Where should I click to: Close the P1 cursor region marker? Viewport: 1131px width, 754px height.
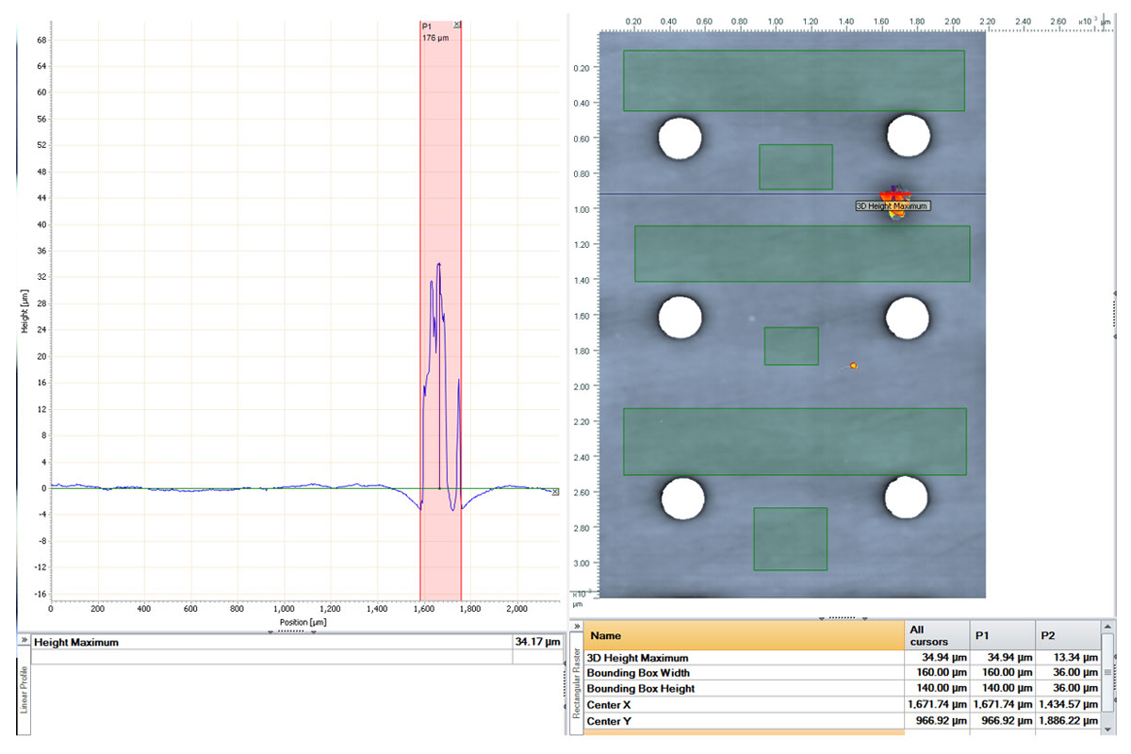(457, 25)
